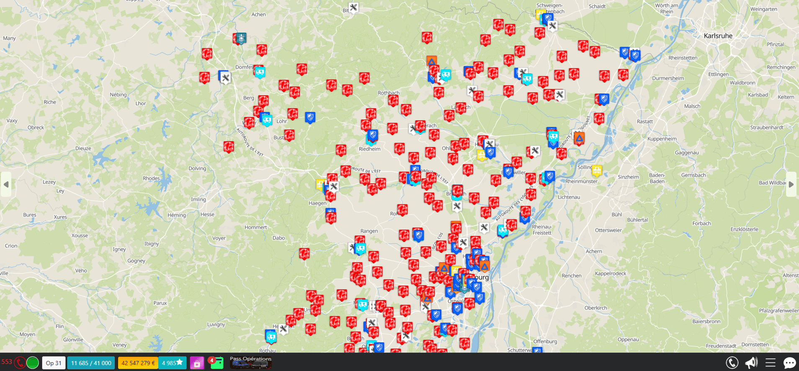Click the red phone calls icon

pyautogui.click(x=20, y=363)
